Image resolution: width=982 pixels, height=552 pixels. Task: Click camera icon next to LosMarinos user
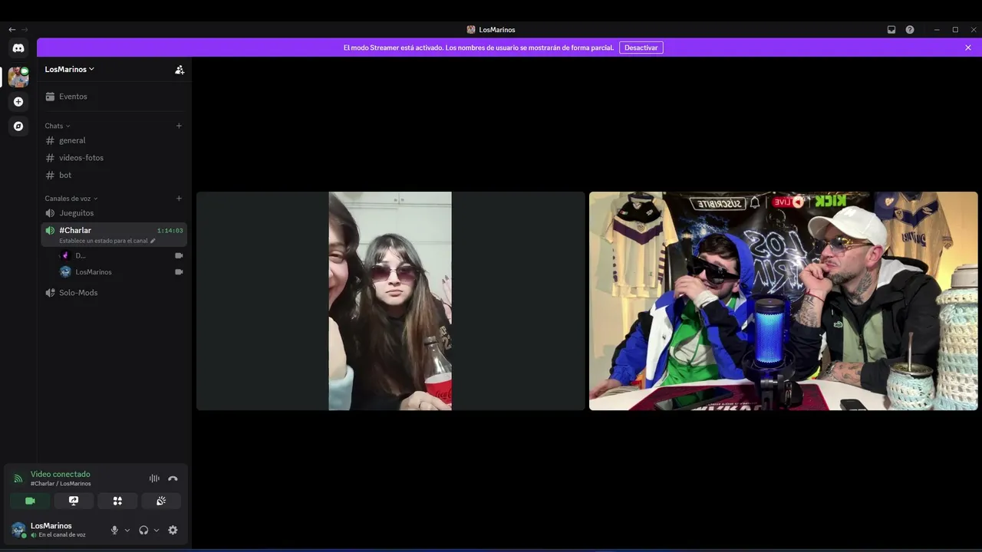click(179, 272)
